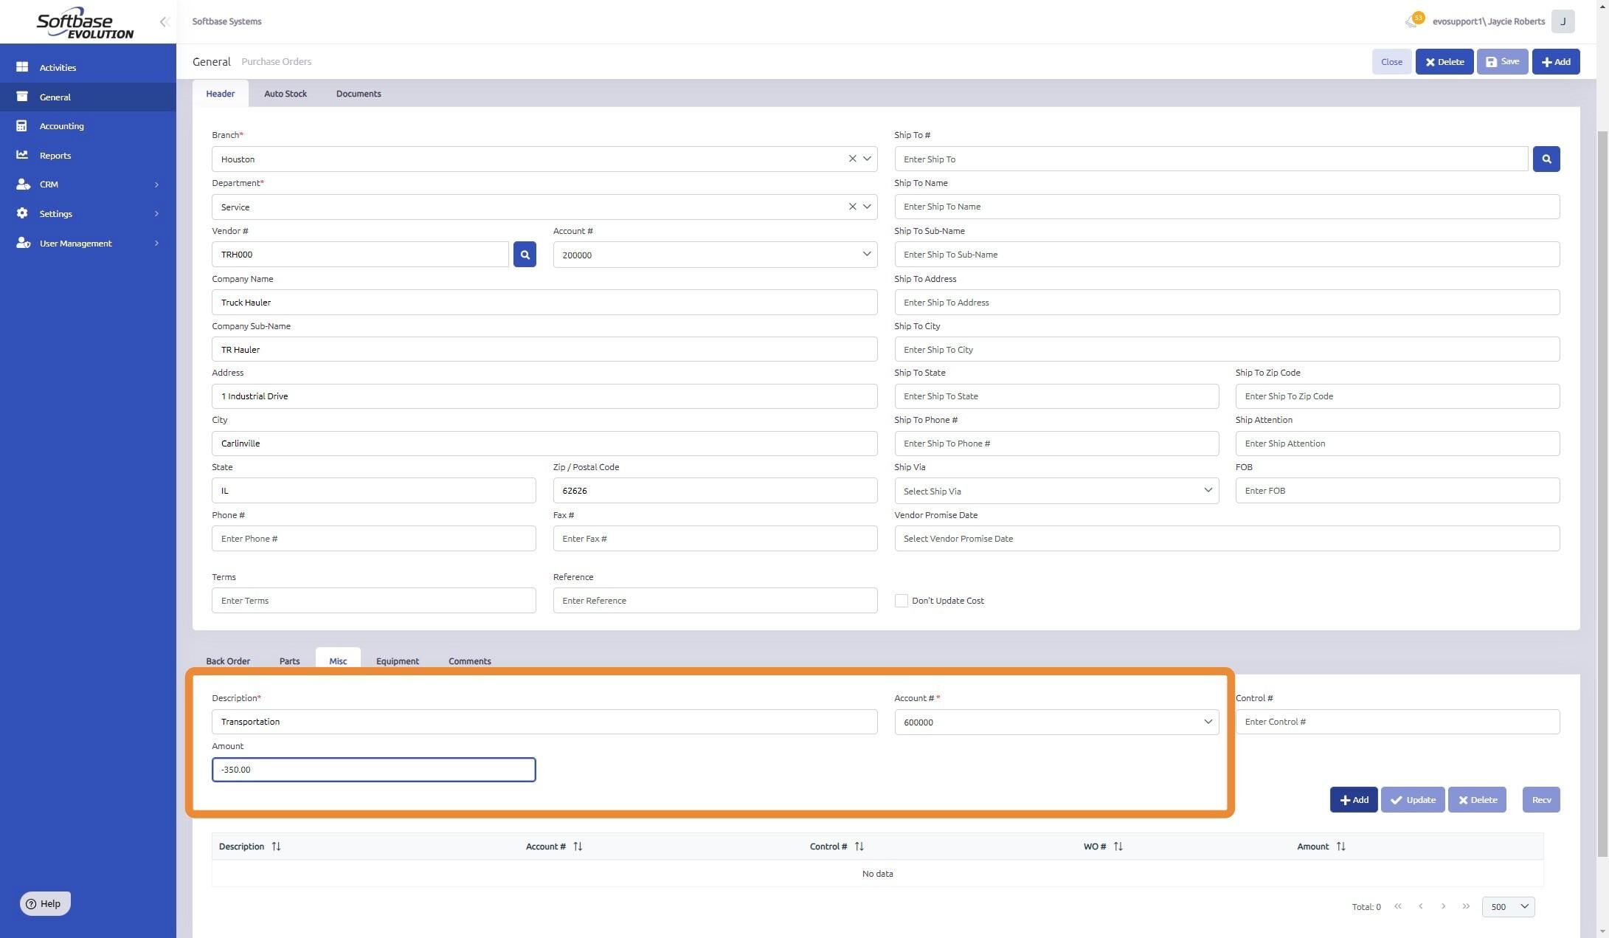The image size is (1609, 938).
Task: Click the Enter Control # input field
Action: coord(1397,722)
